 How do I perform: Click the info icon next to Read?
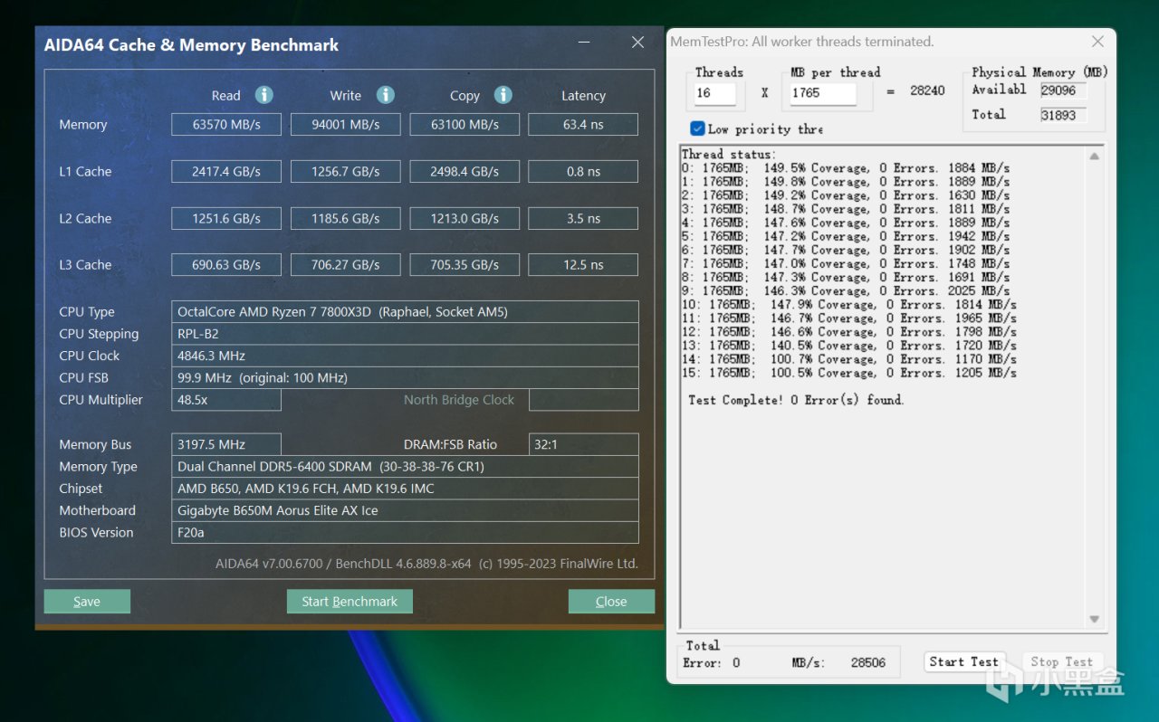coord(263,95)
